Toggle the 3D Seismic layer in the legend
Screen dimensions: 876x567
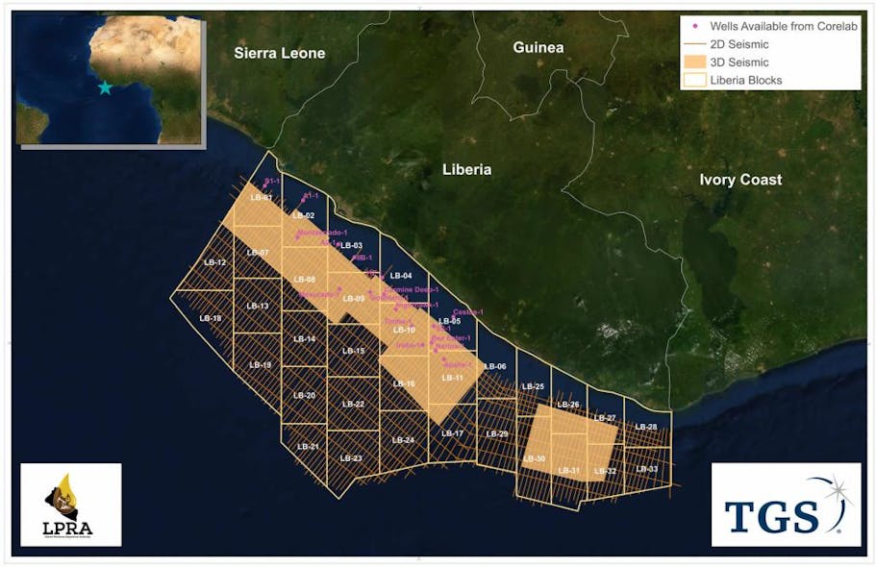[741, 61]
